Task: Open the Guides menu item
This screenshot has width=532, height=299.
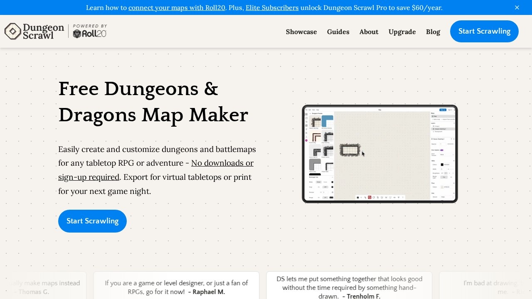Action: pos(338,32)
